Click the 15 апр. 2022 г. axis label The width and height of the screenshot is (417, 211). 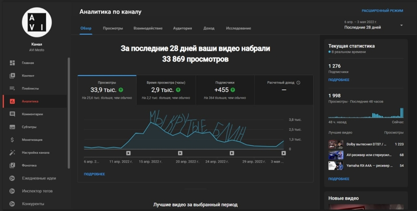150,161
